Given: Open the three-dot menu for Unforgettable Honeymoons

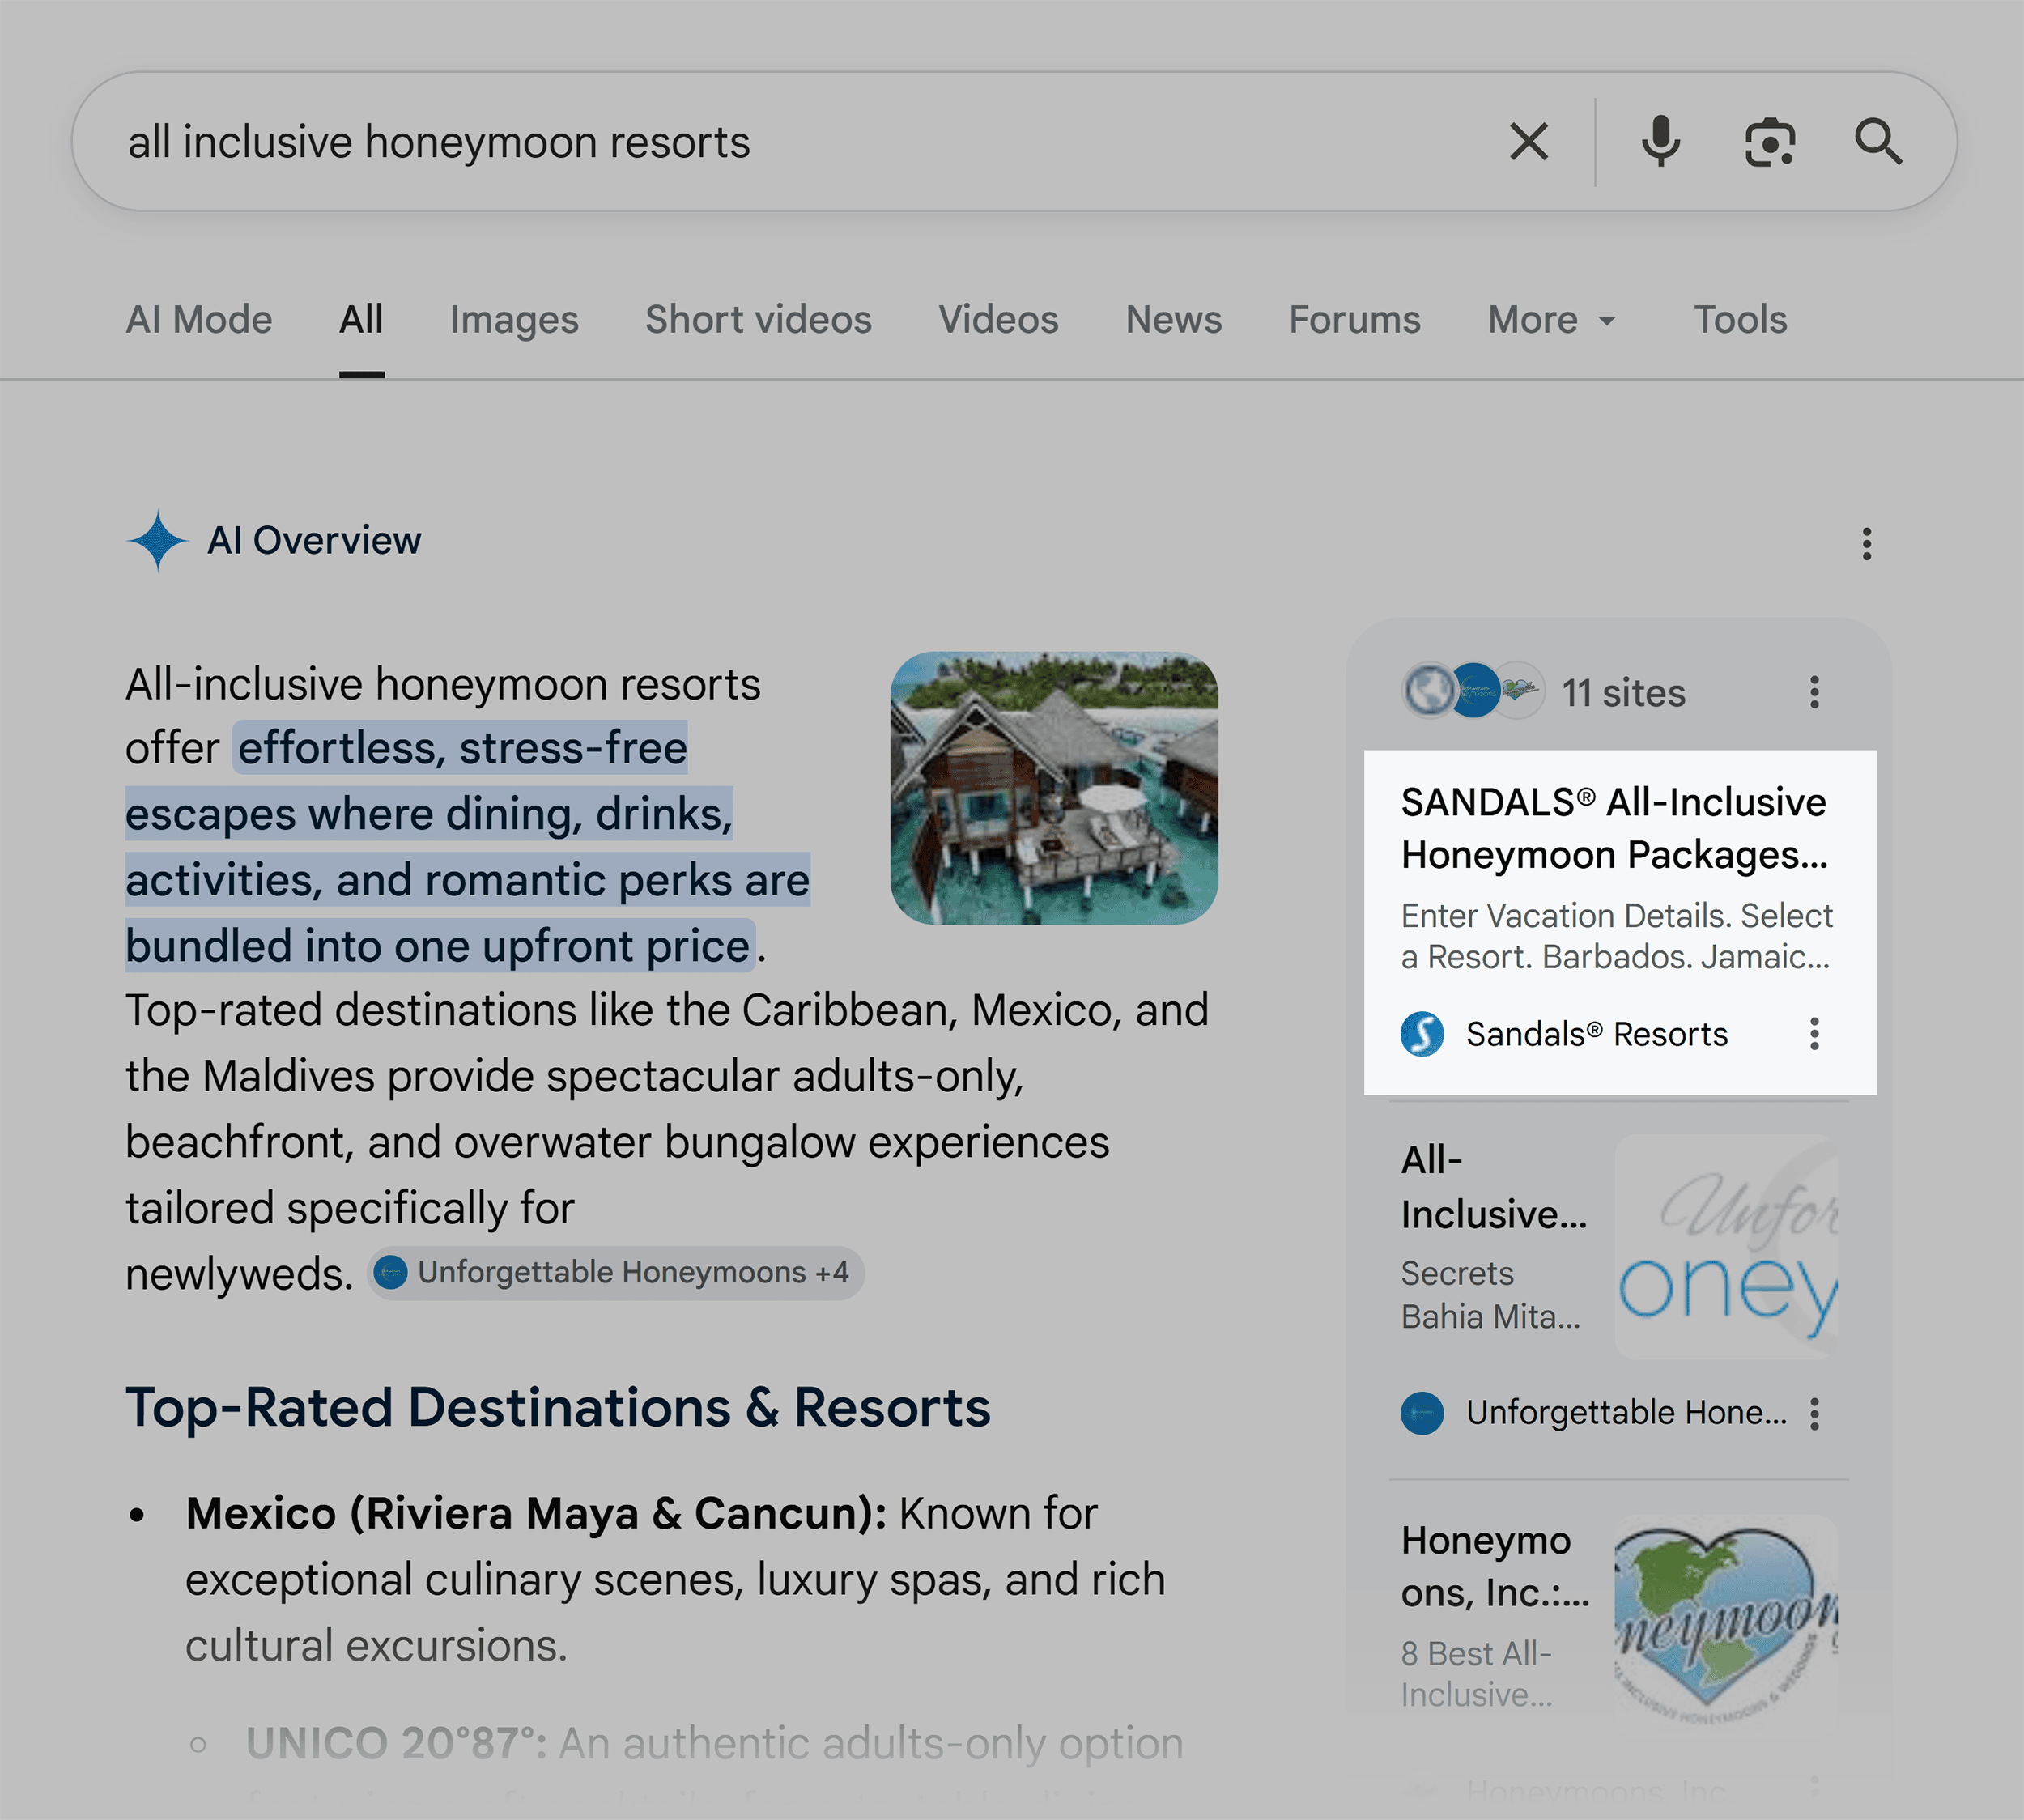Looking at the screenshot, I should [1814, 1413].
